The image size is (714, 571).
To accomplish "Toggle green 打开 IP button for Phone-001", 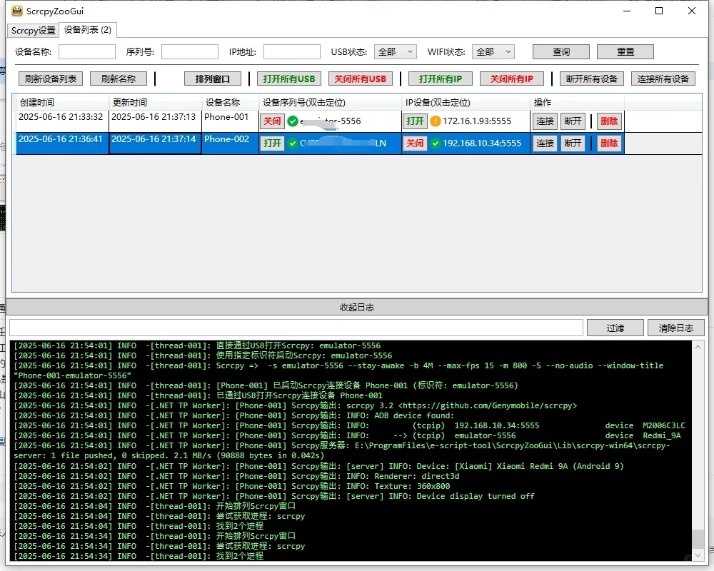I will coord(415,121).
